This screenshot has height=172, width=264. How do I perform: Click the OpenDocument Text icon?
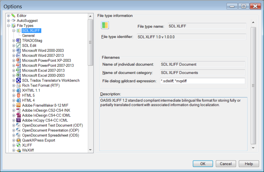click(18, 125)
